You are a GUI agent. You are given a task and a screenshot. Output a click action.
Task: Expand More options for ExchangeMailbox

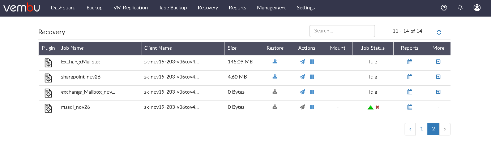[438, 62]
